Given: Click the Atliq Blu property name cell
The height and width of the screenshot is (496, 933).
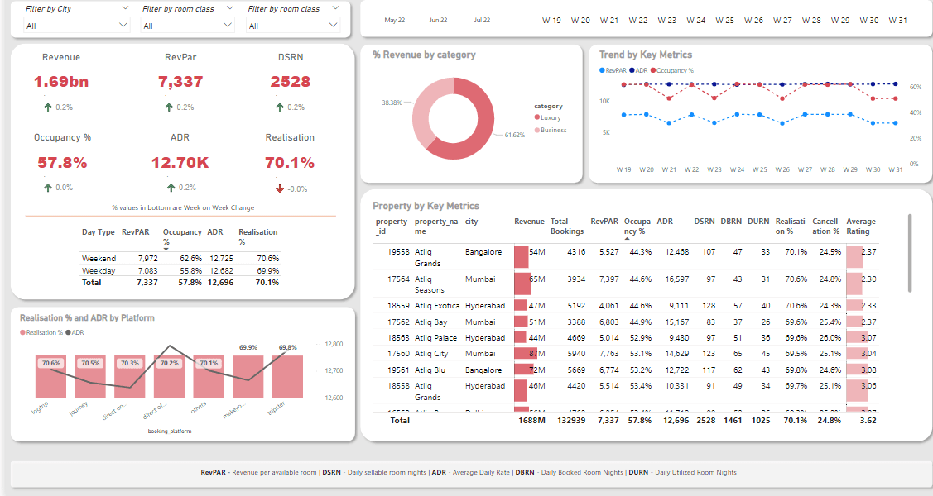Looking at the screenshot, I should 430,370.
